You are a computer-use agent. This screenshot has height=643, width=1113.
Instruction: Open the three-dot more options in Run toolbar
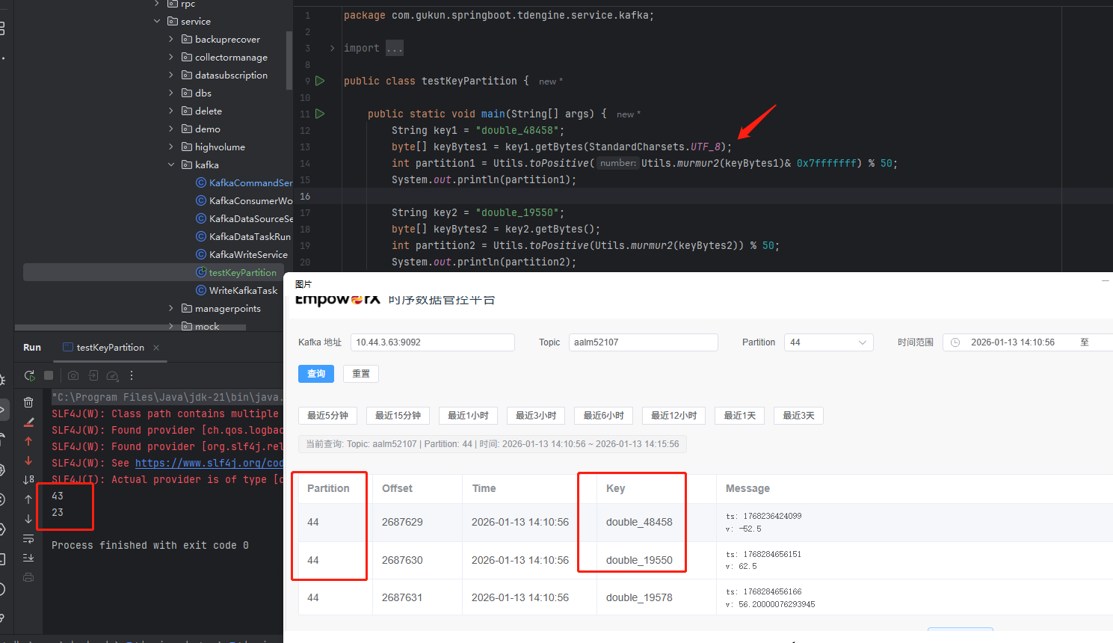pyautogui.click(x=132, y=375)
